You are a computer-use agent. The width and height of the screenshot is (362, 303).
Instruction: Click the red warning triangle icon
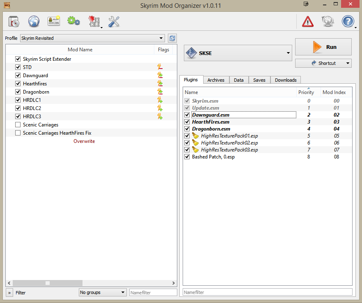pos(308,22)
